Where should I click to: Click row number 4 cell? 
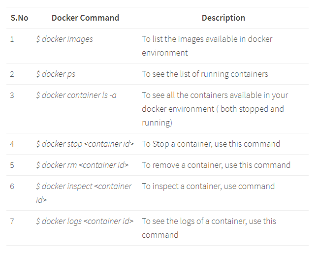12,144
